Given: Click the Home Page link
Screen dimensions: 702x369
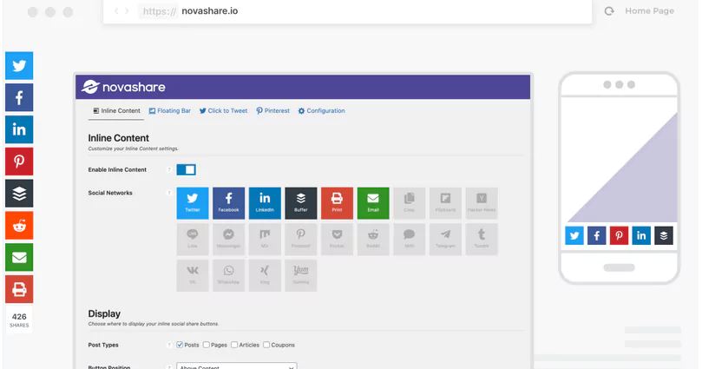Looking at the screenshot, I should click(x=650, y=11).
